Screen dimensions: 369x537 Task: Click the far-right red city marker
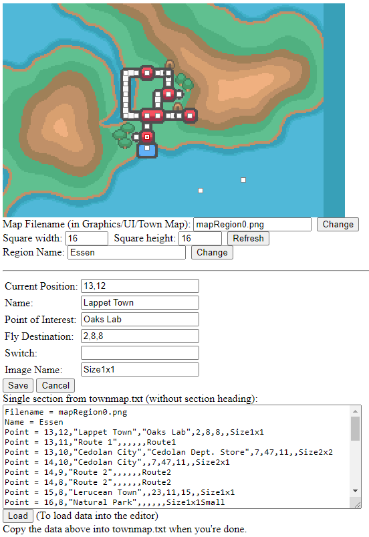[190, 116]
